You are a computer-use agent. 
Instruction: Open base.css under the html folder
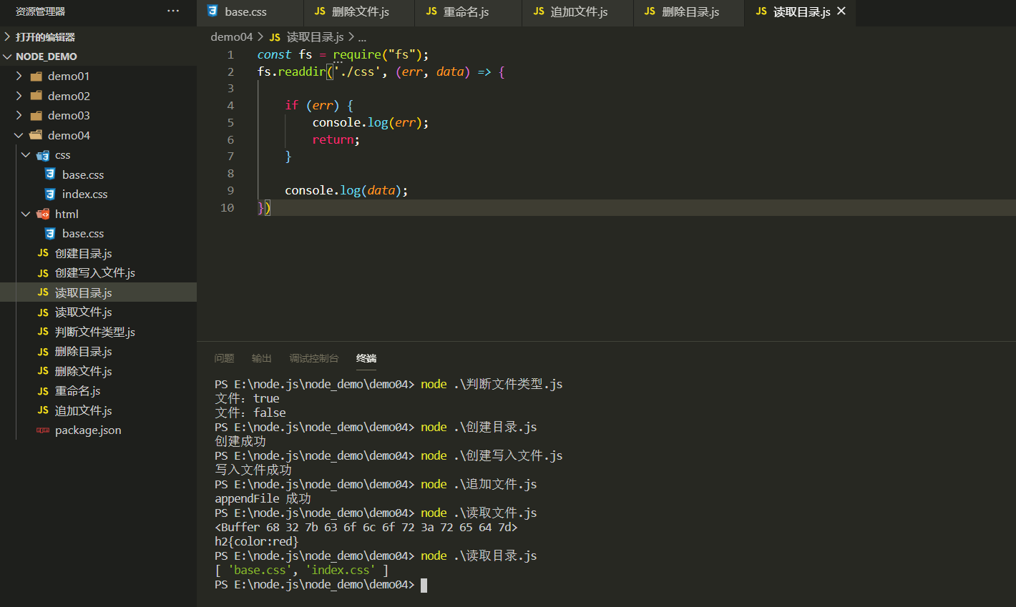point(83,234)
